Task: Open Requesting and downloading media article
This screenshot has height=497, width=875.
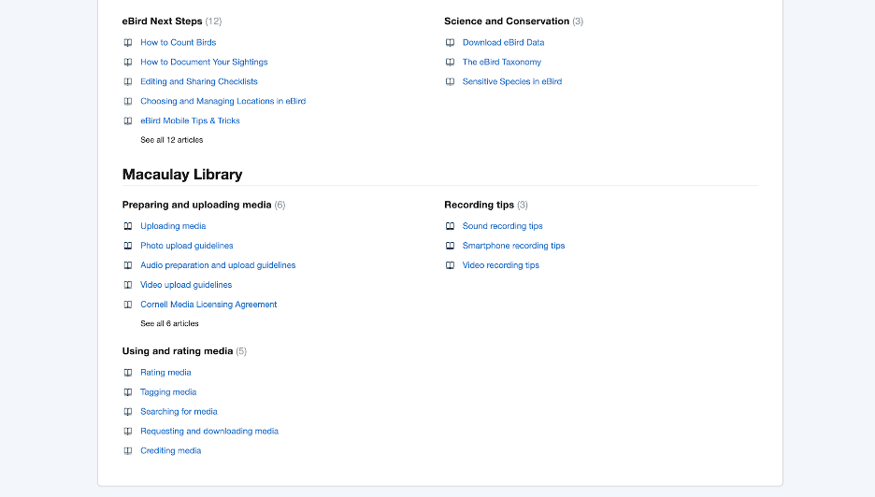Action: click(209, 432)
